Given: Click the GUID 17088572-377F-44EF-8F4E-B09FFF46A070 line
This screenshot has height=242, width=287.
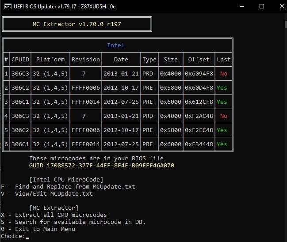Looking at the screenshot, I should click(x=102, y=166).
